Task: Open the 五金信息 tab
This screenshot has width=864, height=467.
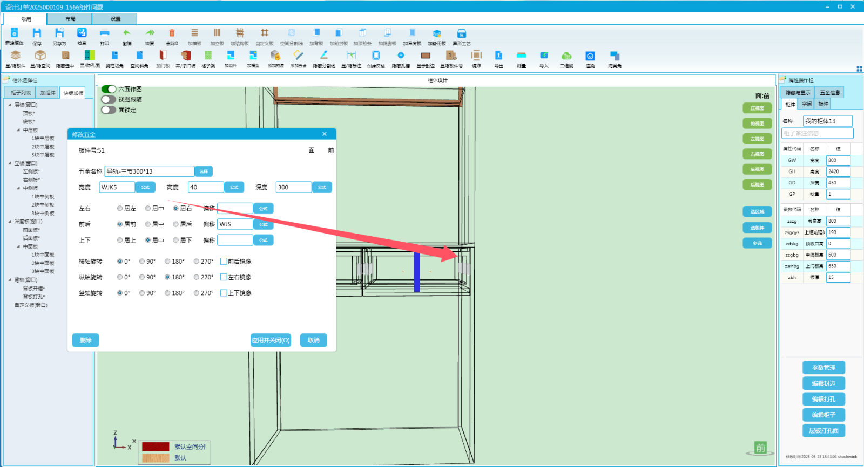Action: point(830,93)
